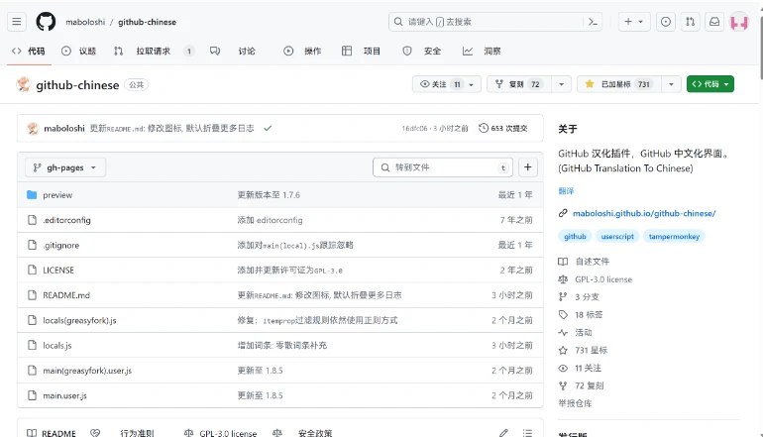This screenshot has height=437, width=763.
Task: Open the hamburger navigation menu
Action: (x=17, y=22)
